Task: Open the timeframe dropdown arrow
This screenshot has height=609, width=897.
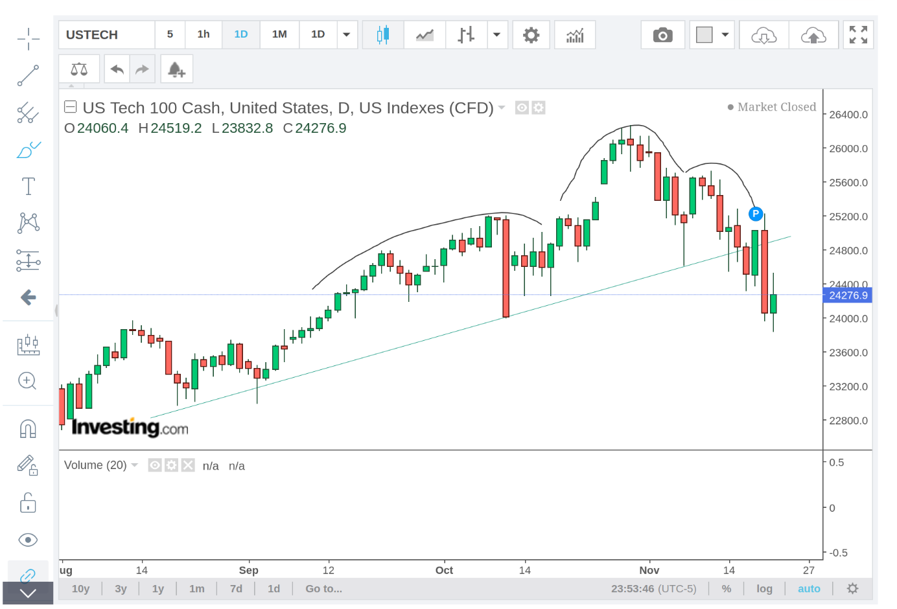Action: tap(347, 35)
